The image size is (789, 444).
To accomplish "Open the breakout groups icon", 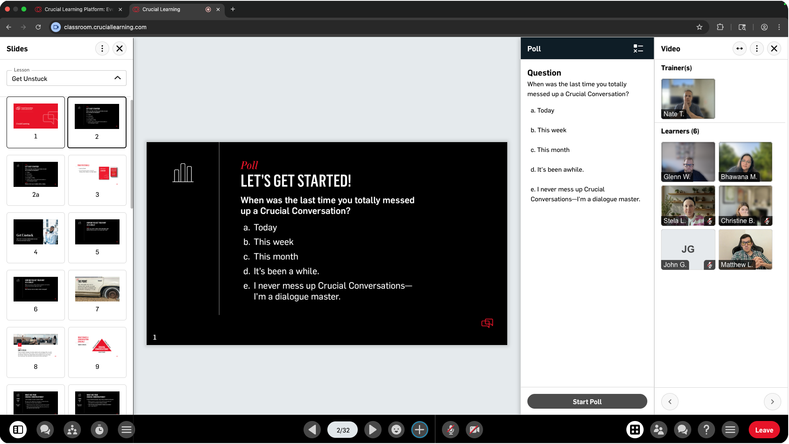I will coord(72,430).
